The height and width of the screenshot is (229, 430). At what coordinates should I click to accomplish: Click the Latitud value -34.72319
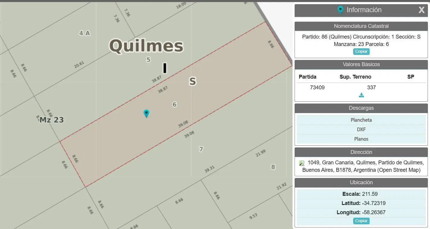[374, 203]
